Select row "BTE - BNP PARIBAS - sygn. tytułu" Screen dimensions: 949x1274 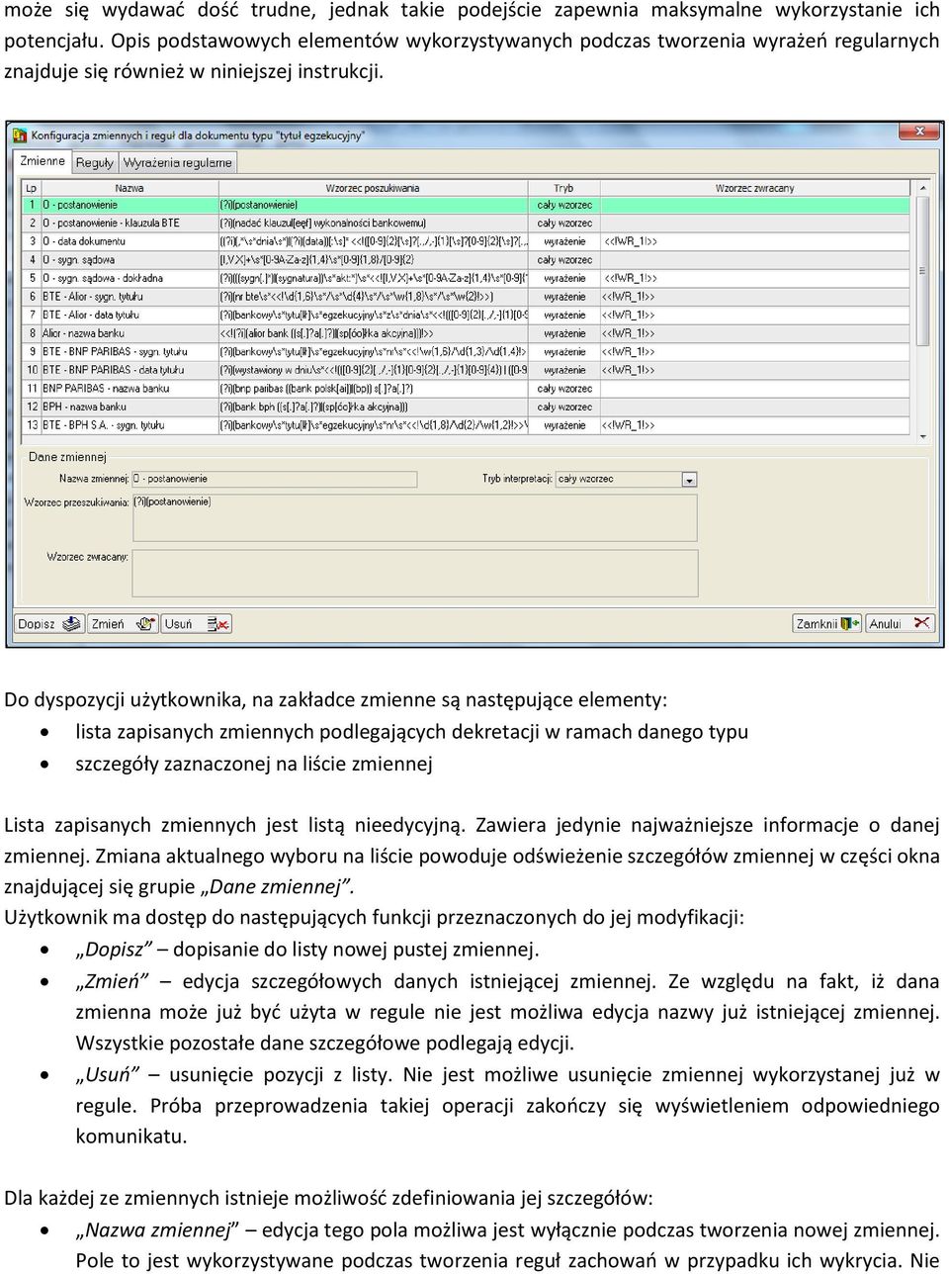coord(465,351)
